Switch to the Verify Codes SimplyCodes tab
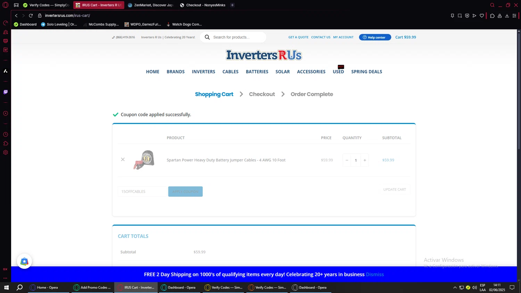 coord(46,5)
